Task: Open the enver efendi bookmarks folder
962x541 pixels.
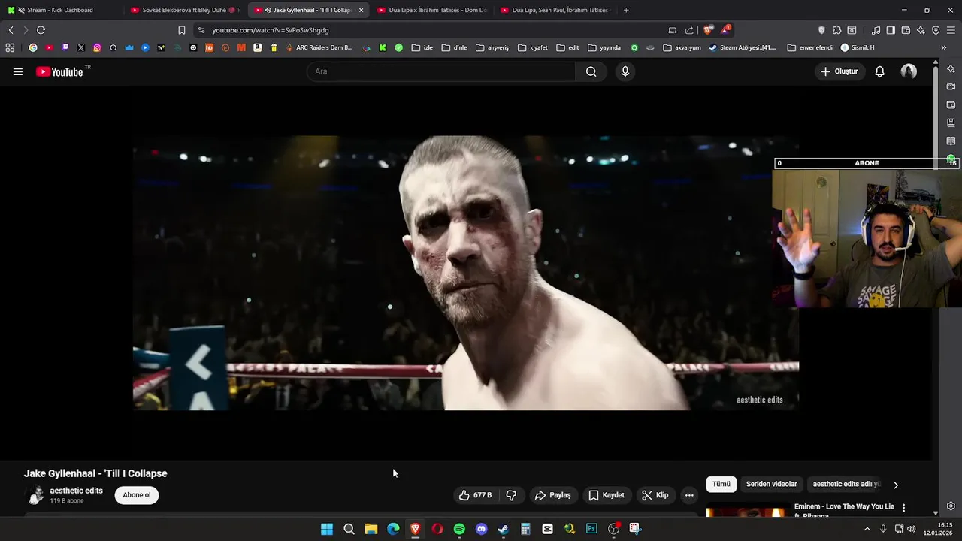Action: [809, 47]
